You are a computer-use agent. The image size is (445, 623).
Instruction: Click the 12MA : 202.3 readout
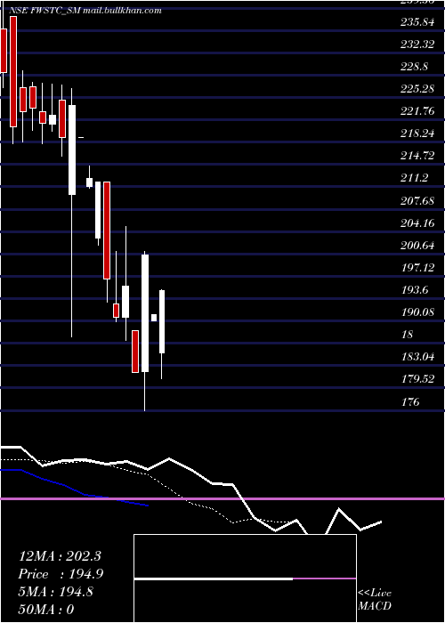coord(60,556)
